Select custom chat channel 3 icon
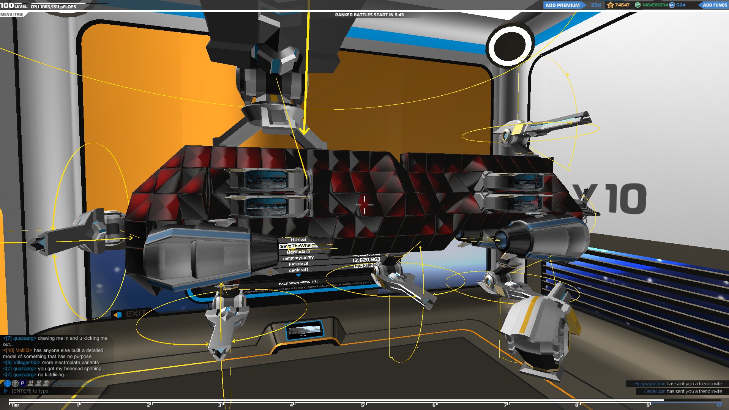 [x=46, y=383]
